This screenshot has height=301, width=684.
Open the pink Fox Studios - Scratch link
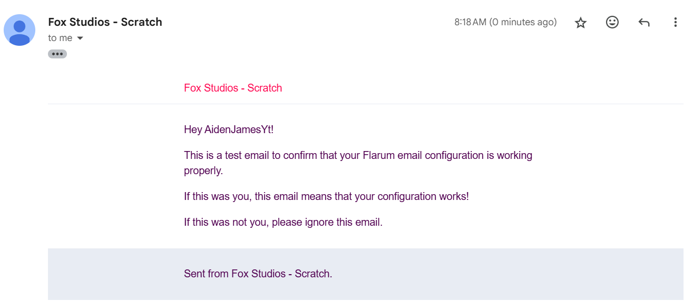coord(233,88)
